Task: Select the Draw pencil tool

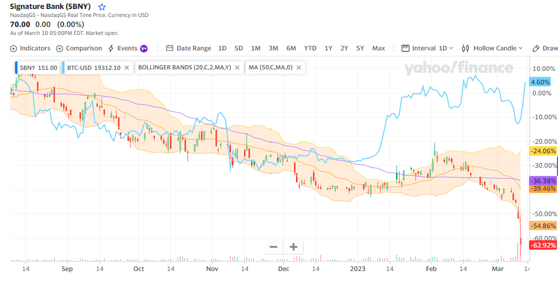Action: point(544,48)
